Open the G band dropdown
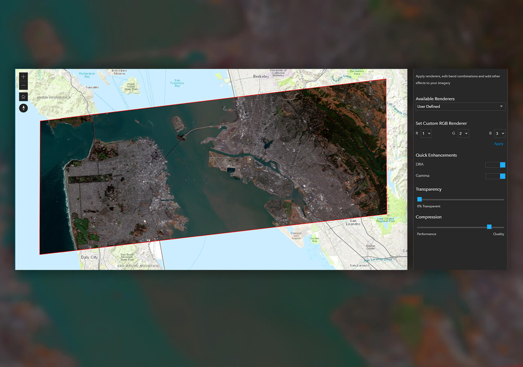523x367 pixels. [463, 133]
